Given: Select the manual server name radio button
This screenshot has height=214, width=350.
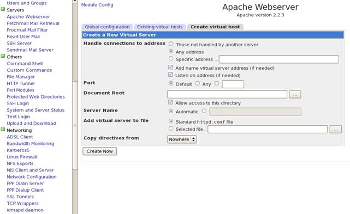Looking at the screenshot, I should point(204,111).
